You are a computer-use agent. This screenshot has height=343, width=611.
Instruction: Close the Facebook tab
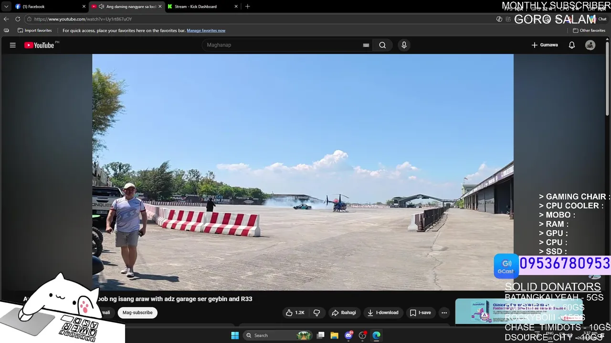(84, 7)
